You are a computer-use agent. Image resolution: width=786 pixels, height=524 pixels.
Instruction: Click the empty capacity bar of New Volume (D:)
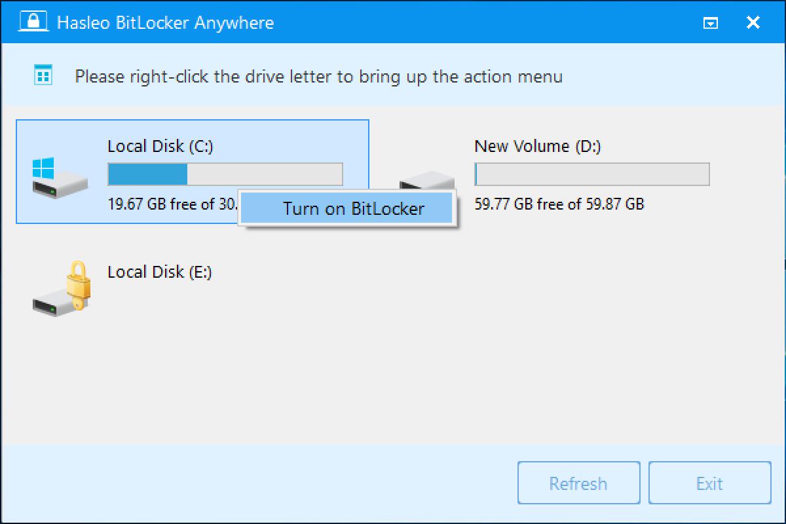coord(591,174)
